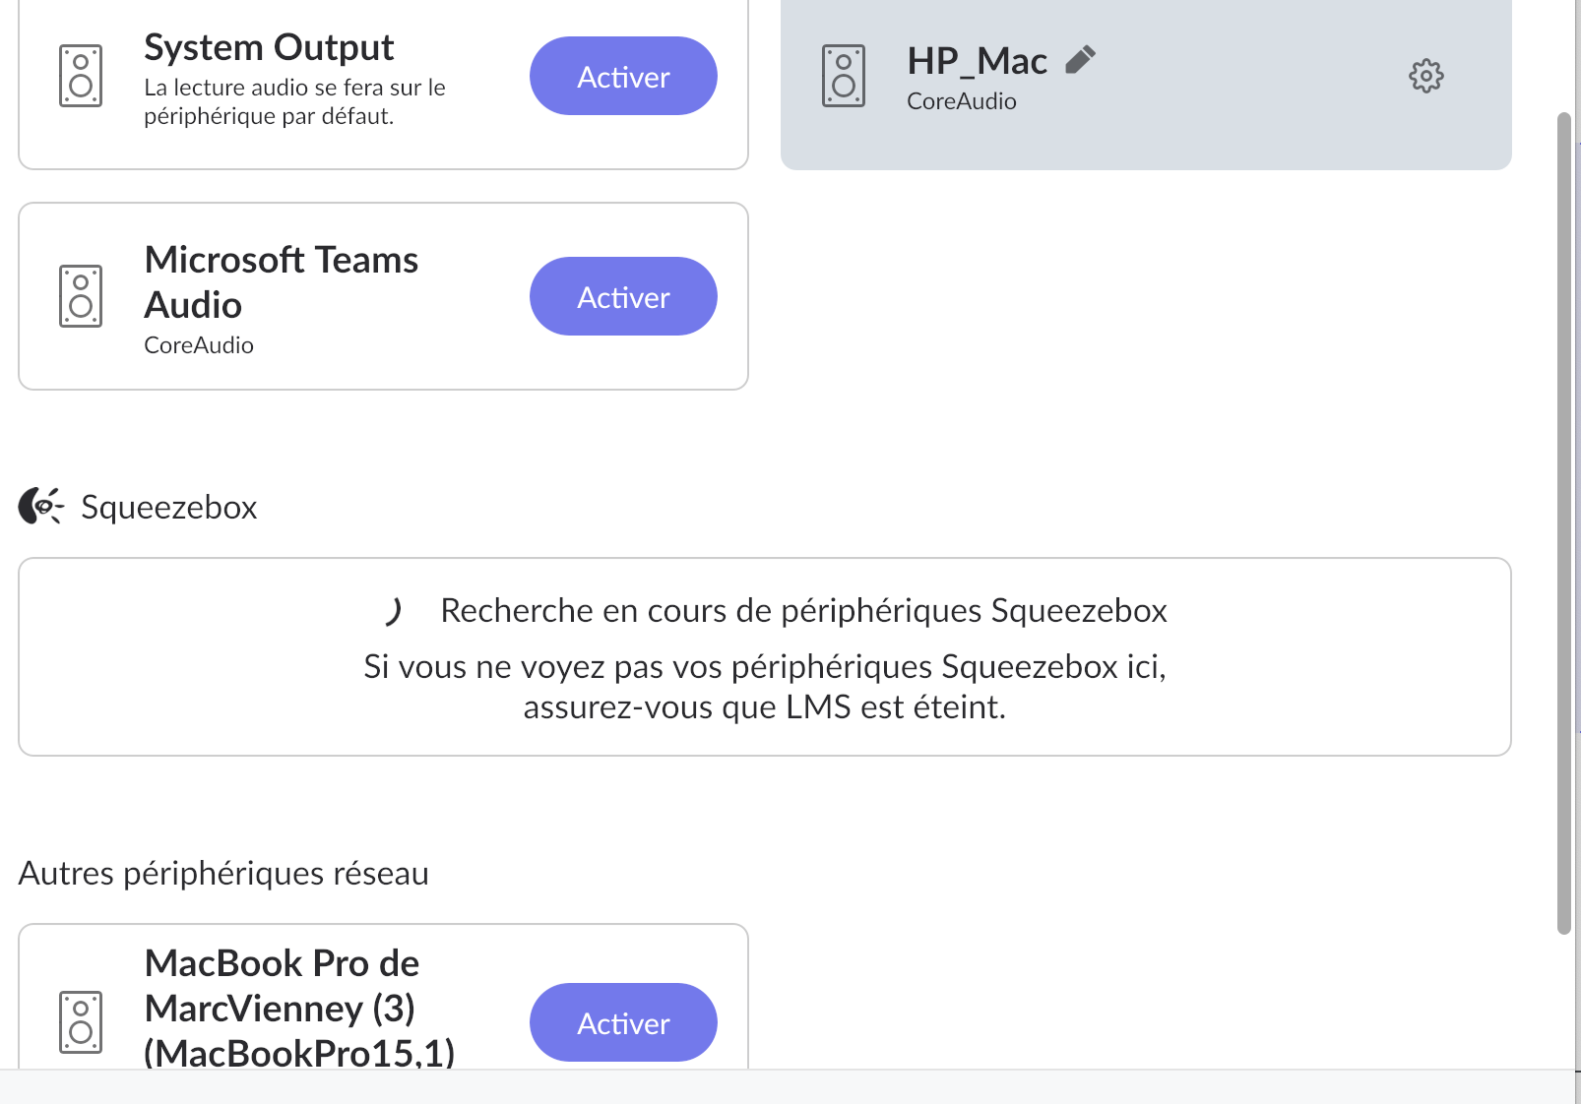This screenshot has height=1104, width=1581.
Task: Activate MacBook Pro de MarcVienney device
Action: 623,1022
